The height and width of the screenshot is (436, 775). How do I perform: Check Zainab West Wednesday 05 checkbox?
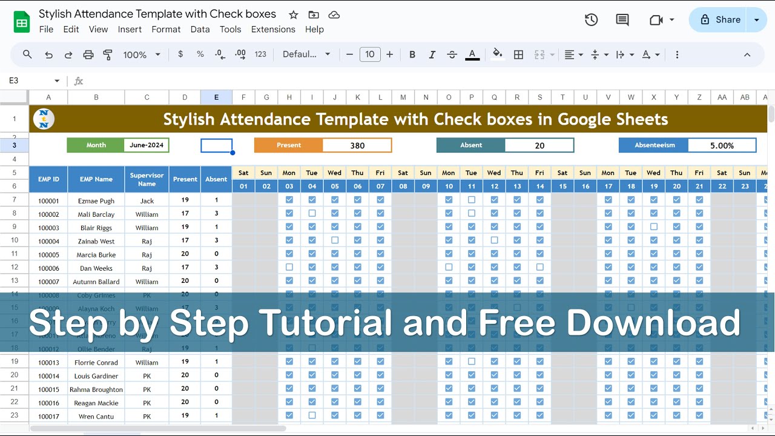pos(335,240)
